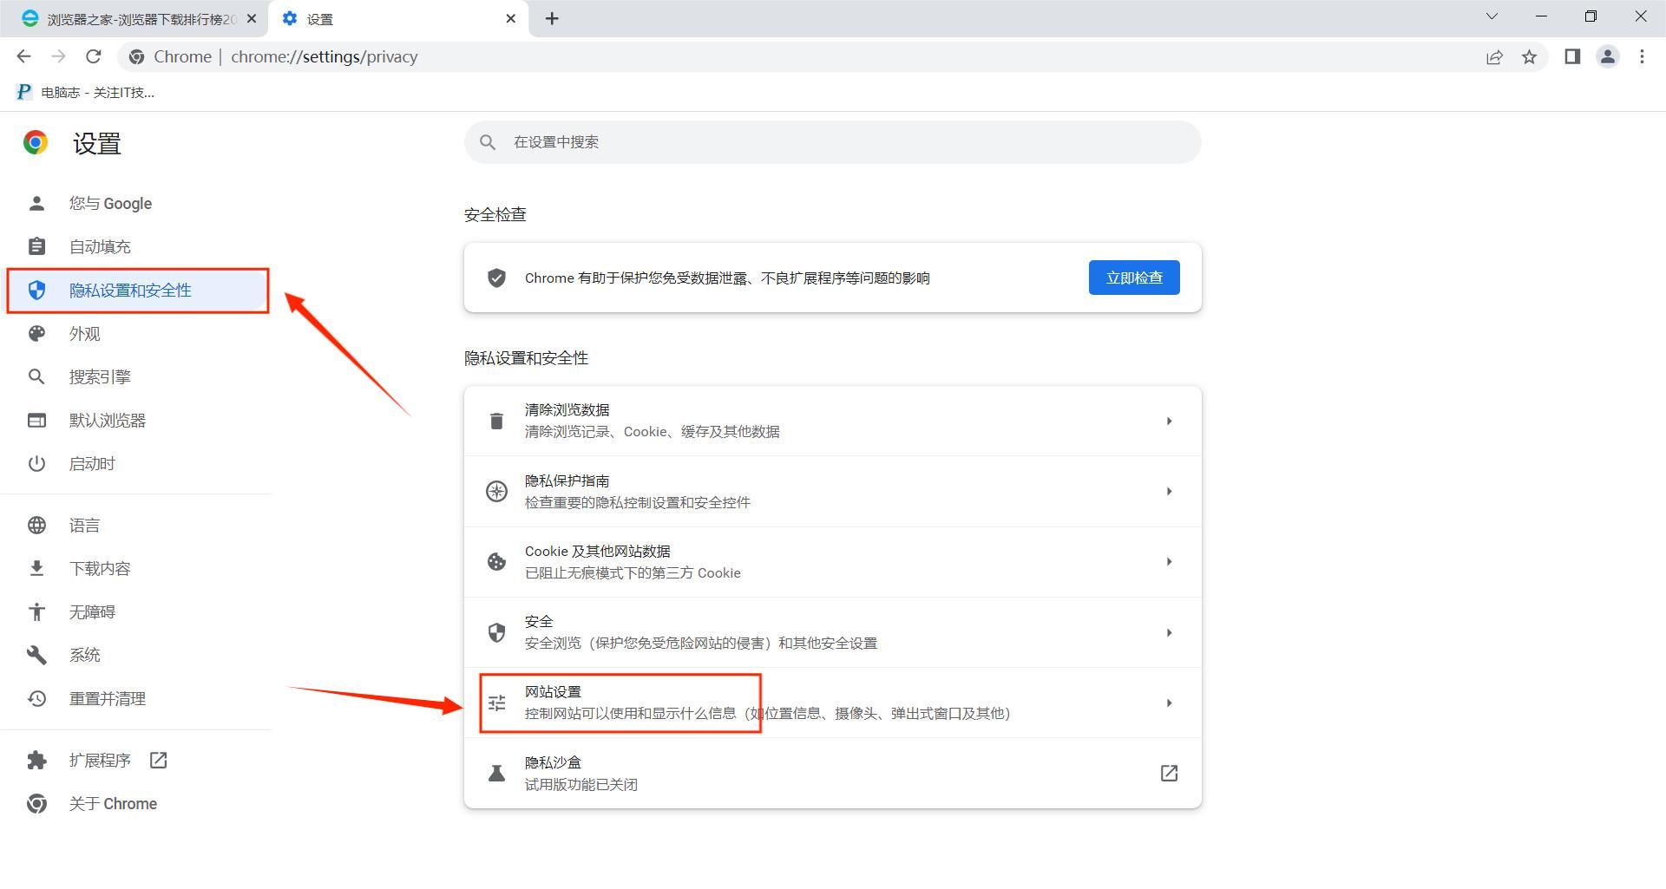Bookmark this page with star icon
Viewport: 1666px width, 889px height.
pos(1529,57)
